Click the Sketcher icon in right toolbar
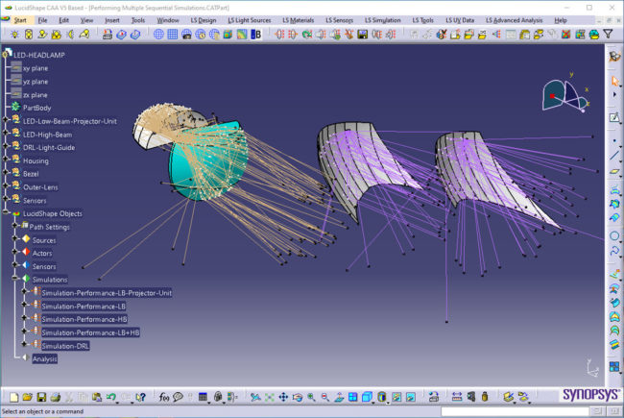The image size is (624, 418). 614,117
